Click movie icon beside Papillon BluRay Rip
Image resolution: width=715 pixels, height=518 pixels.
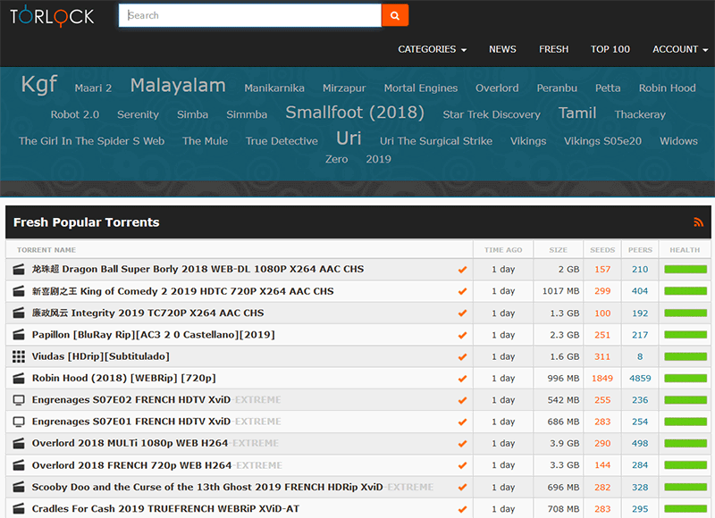[x=19, y=335]
